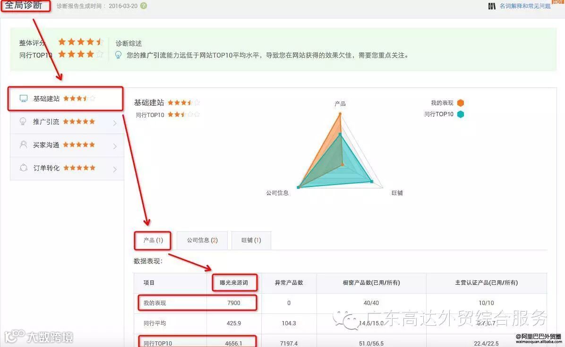Click the books icon beside 名词解释和常见问题
This screenshot has width=565, height=347.
492,6
